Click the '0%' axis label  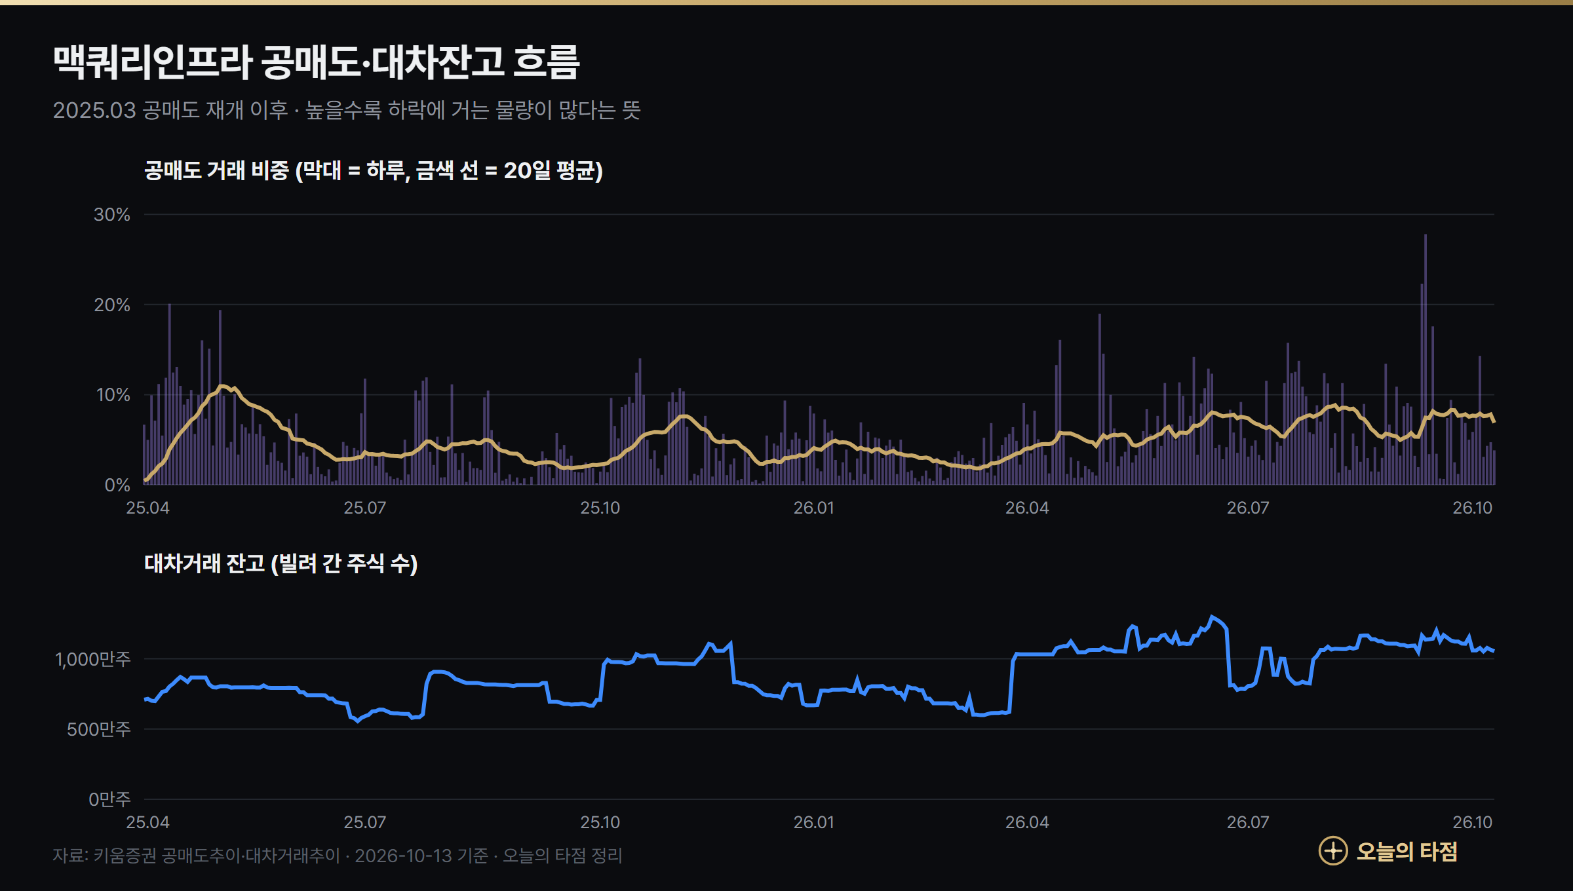point(117,485)
